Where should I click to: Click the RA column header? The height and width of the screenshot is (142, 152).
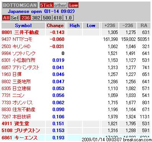click(x=144, y=26)
